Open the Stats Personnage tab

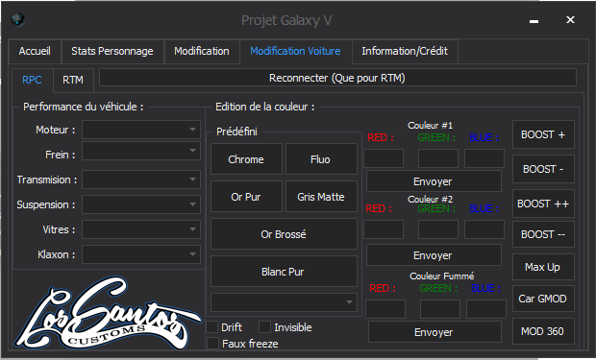(112, 51)
